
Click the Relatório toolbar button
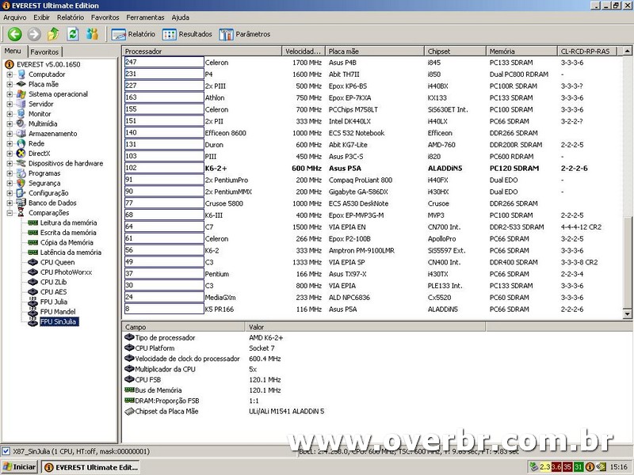pos(134,34)
